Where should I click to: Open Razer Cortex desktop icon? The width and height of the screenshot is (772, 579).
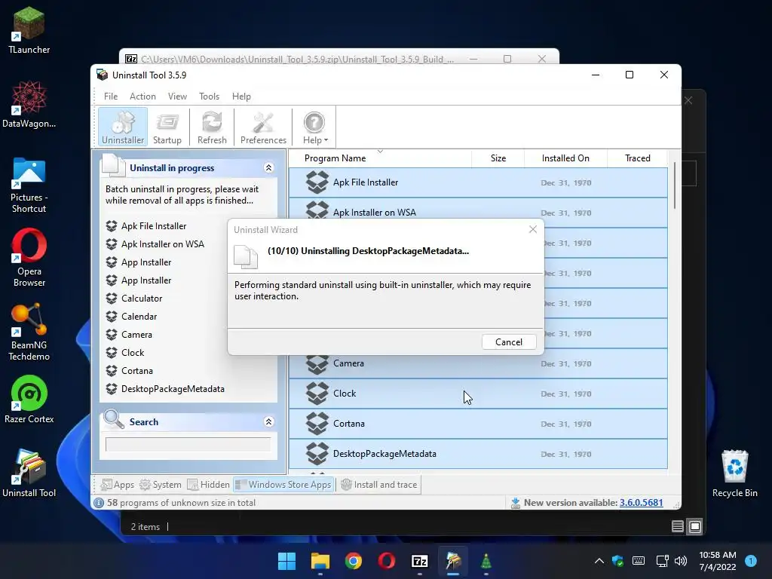29,400
